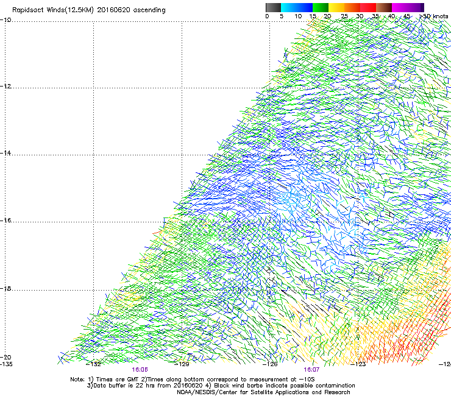Image resolution: width=451 pixels, height=396 pixels.
Task: Click the '-123' longitude axis label
Action: pos(358,364)
